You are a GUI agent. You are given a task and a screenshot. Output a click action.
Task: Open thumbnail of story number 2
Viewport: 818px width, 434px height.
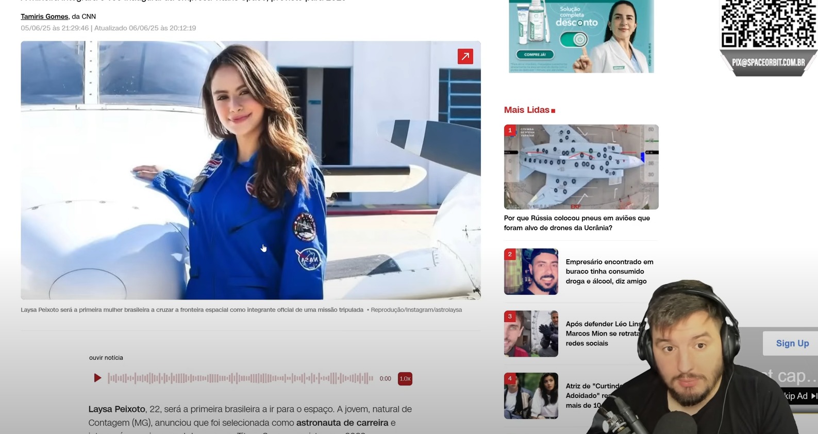point(531,272)
